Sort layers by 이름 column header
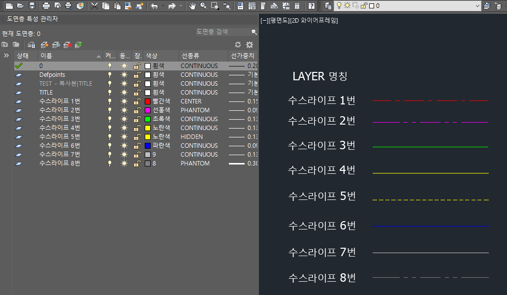Image resolution: width=507 pixels, height=295 pixels. pos(70,56)
